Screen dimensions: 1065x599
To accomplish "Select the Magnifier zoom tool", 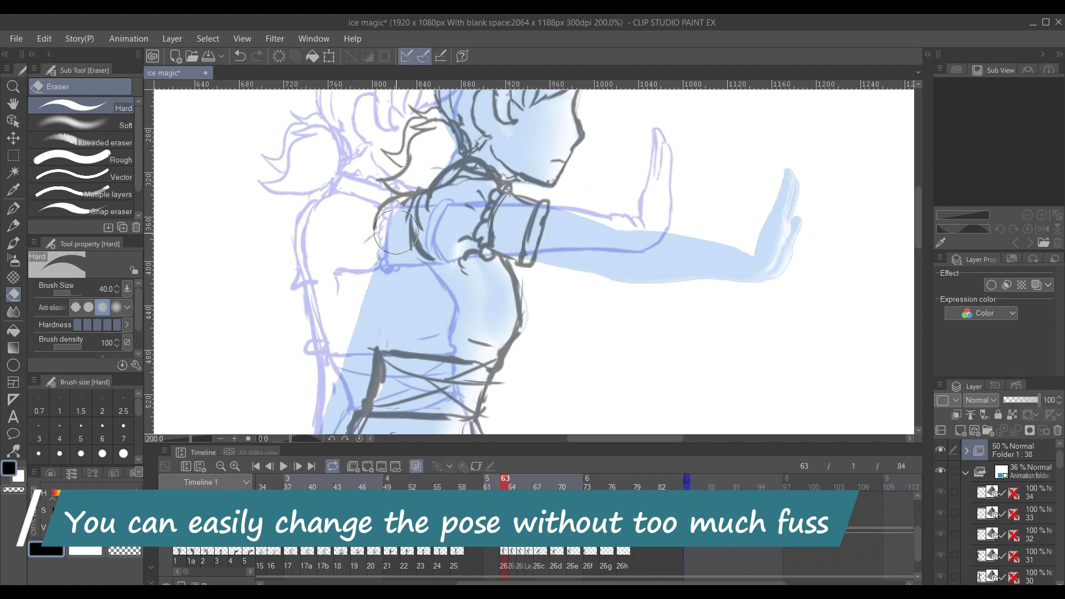I will coord(13,87).
